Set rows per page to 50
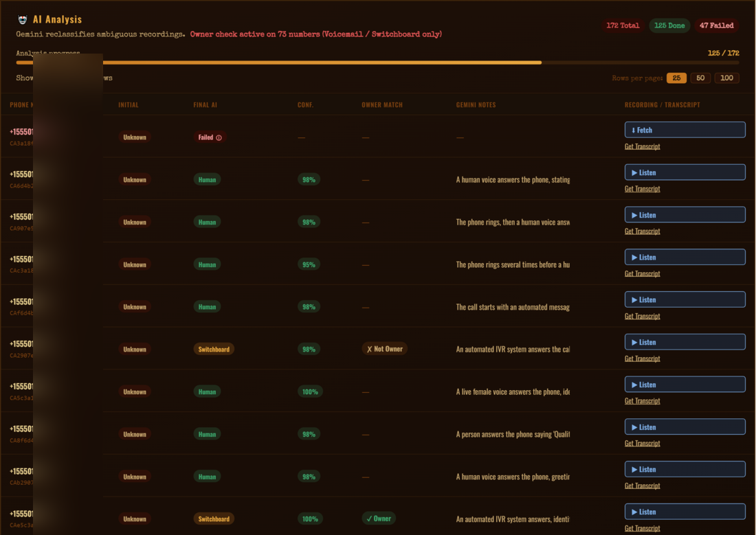 tap(700, 78)
